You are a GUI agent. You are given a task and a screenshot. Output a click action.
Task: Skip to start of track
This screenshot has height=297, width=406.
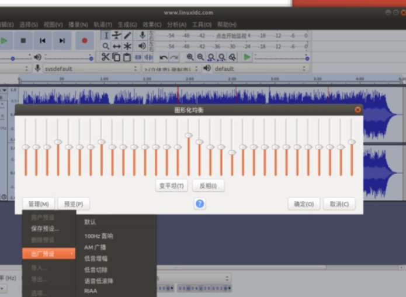coord(43,41)
